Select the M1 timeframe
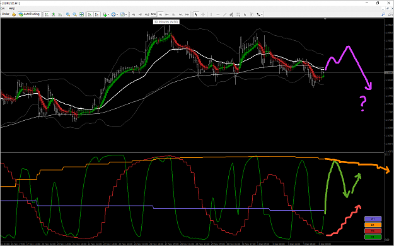This screenshot has height=246, width=394. [134, 14]
